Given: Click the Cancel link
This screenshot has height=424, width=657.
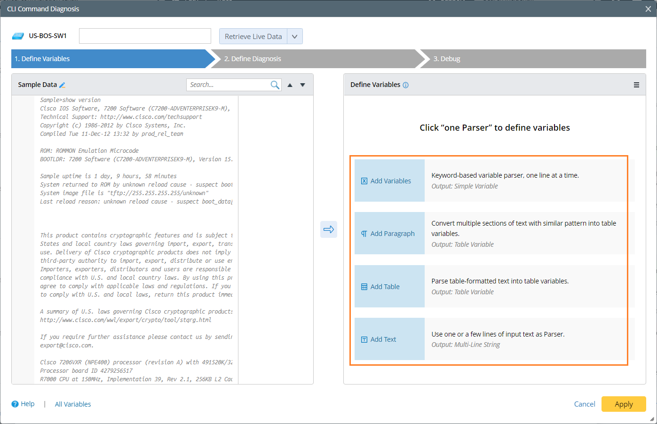Looking at the screenshot, I should 585,404.
